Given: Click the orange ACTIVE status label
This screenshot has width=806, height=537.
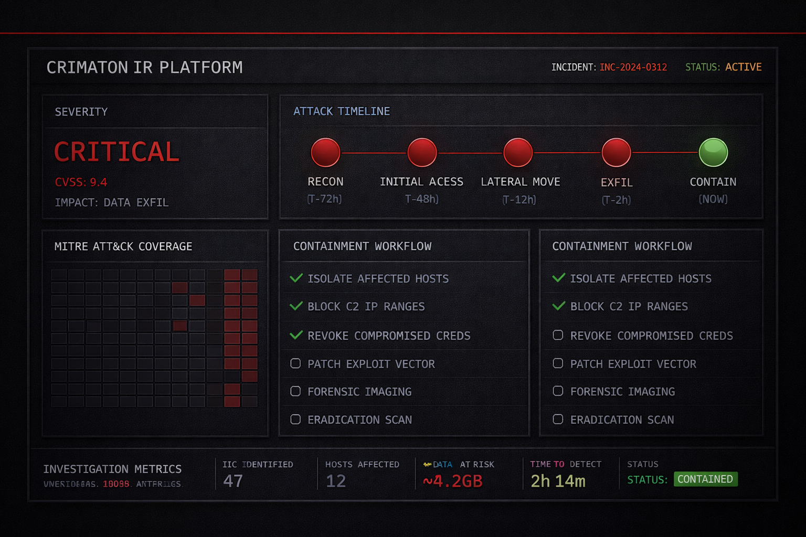Looking at the screenshot, I should [743, 67].
